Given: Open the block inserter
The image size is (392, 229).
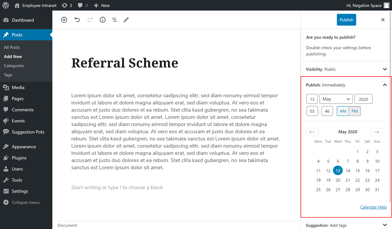Looking at the screenshot, I should coord(64,20).
